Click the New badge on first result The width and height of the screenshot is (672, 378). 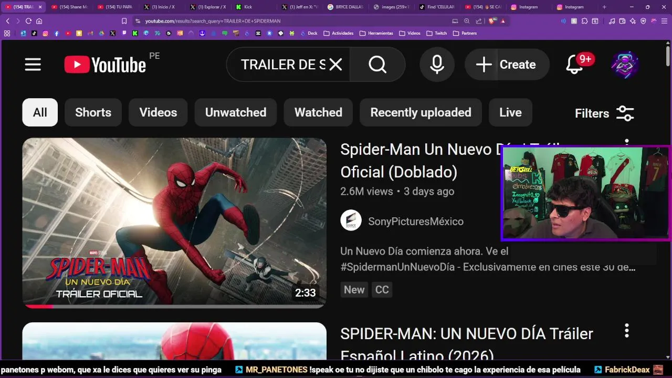point(354,289)
